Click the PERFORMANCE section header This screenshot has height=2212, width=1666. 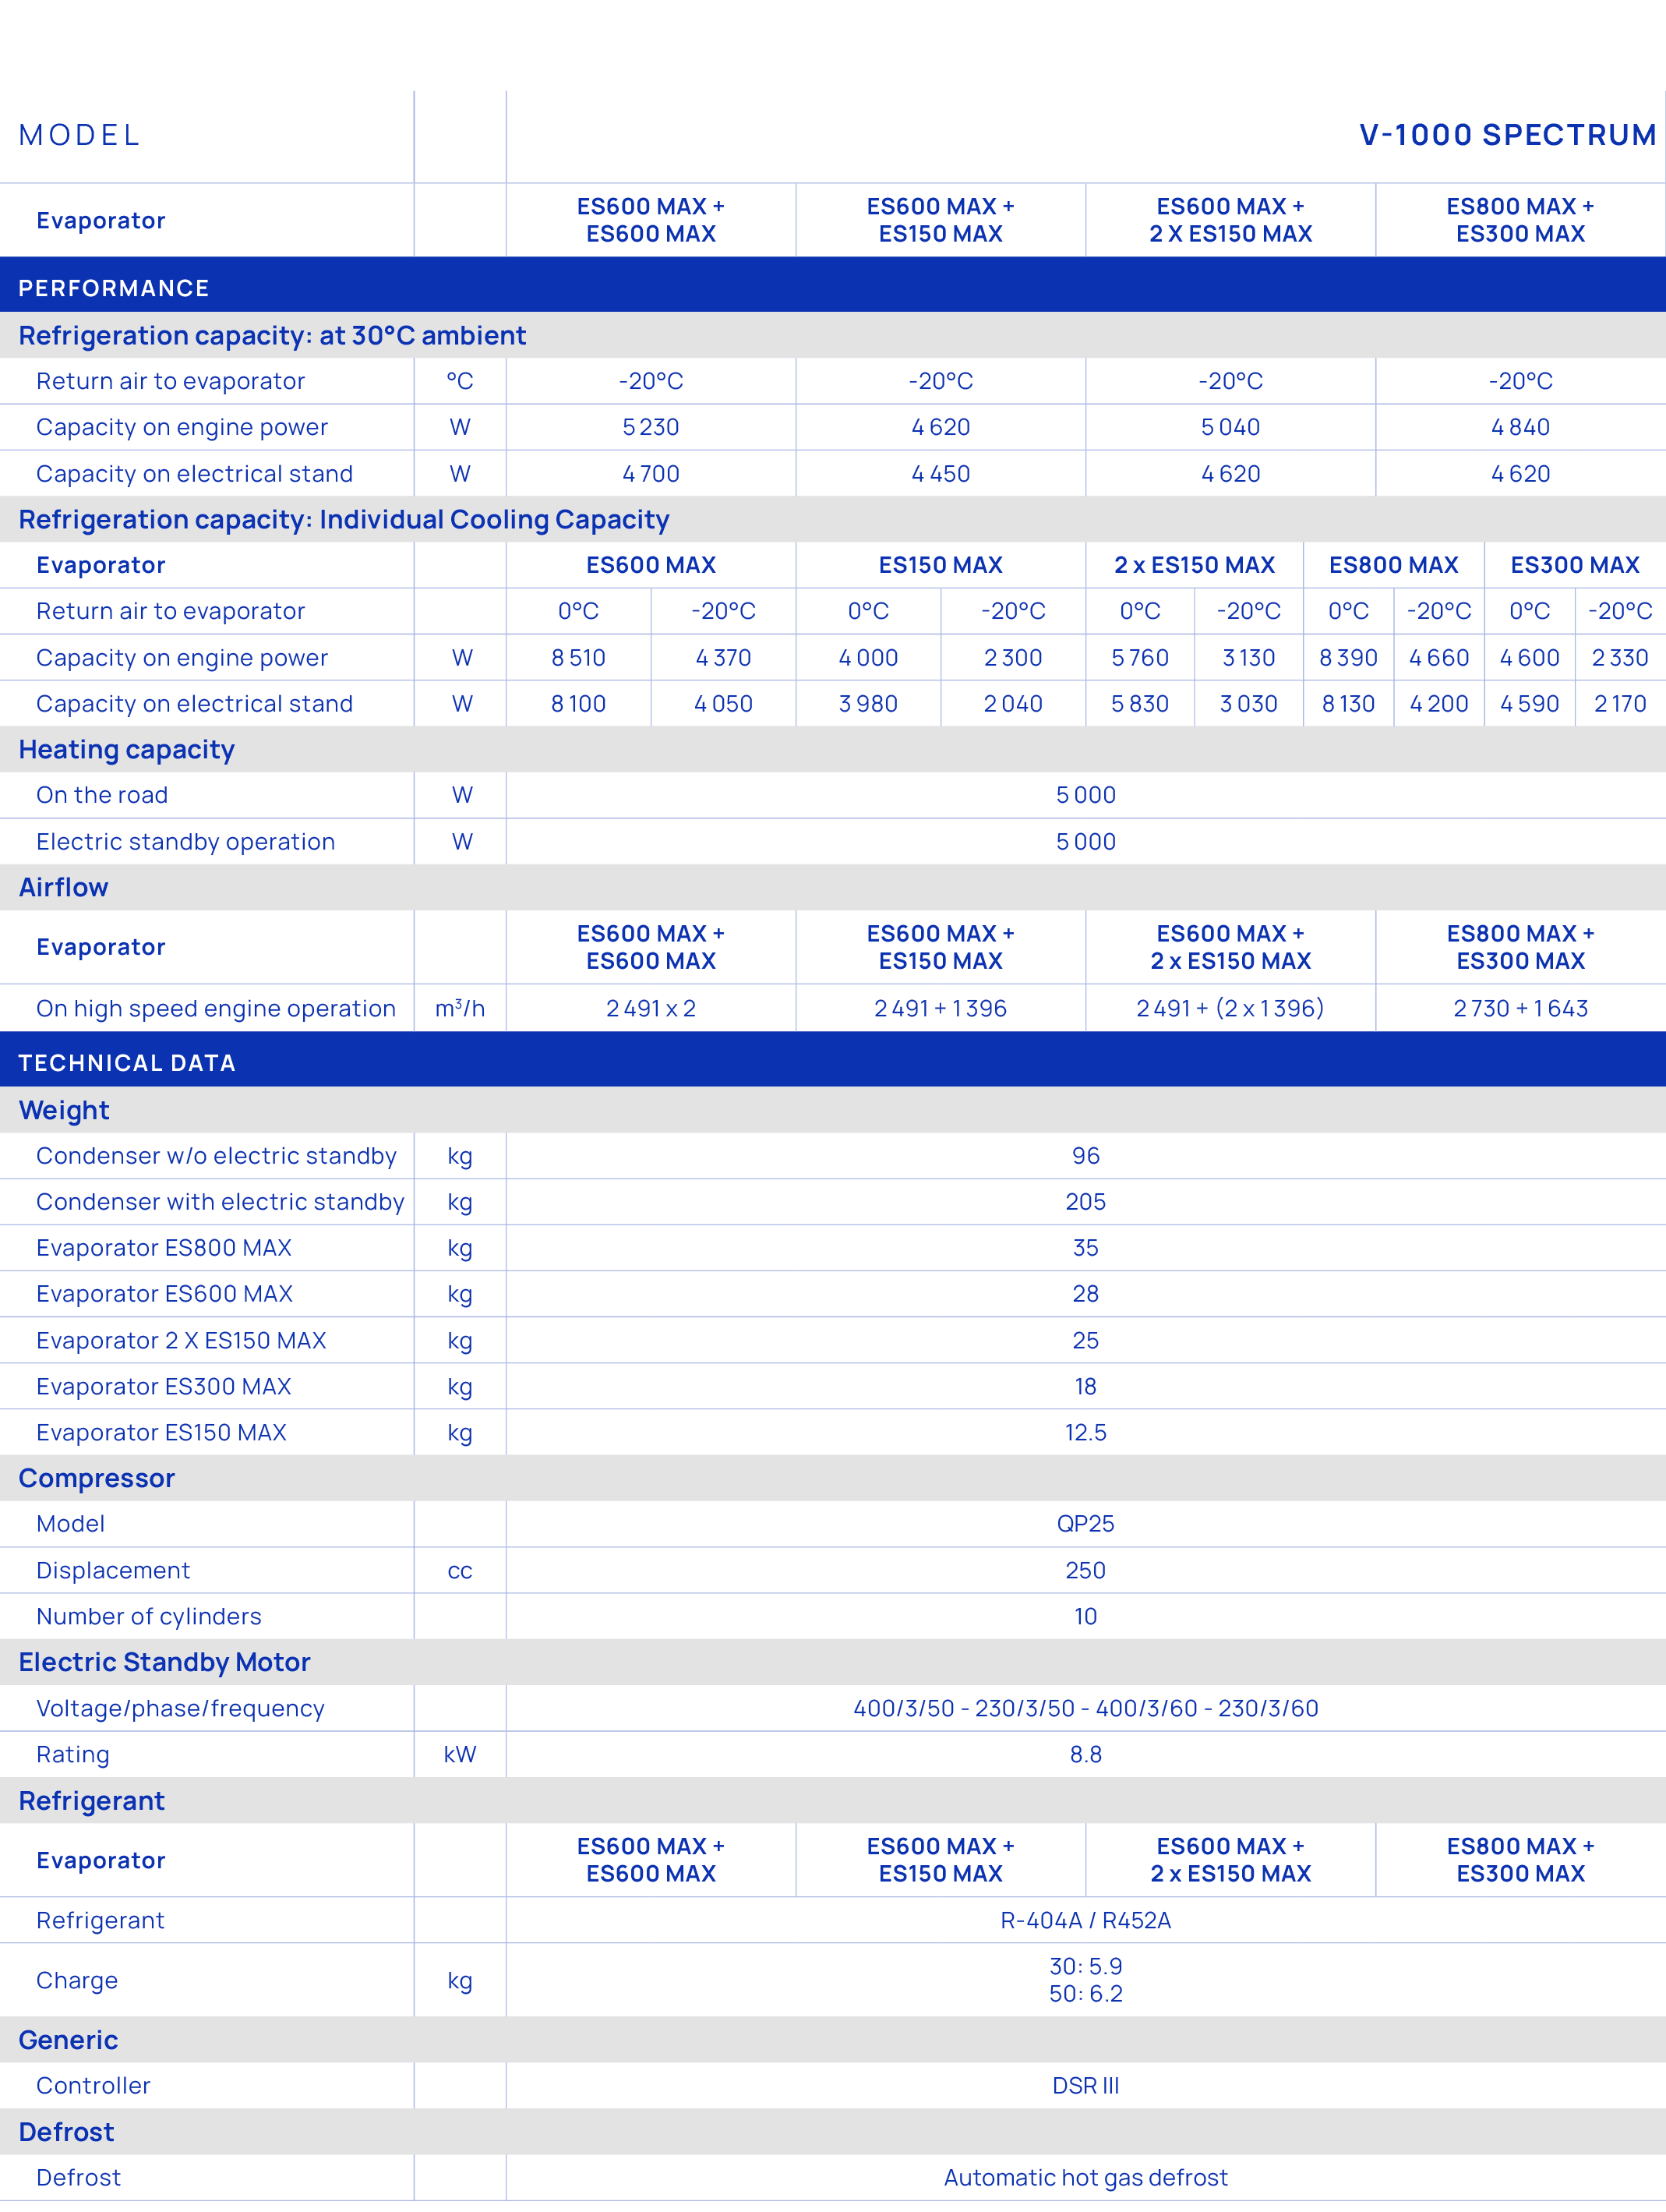click(x=114, y=288)
